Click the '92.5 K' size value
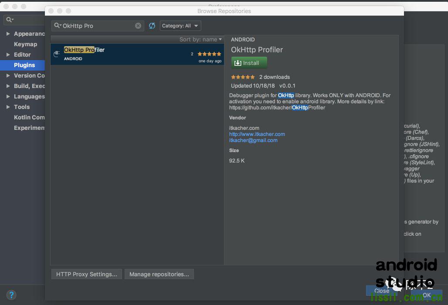Image resolution: width=448 pixels, height=305 pixels. [237, 161]
